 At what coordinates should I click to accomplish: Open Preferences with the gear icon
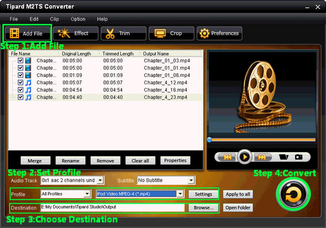(x=219, y=34)
